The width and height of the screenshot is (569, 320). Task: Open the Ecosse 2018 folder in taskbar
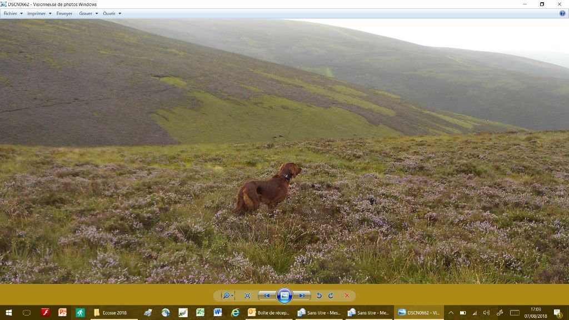click(111, 313)
